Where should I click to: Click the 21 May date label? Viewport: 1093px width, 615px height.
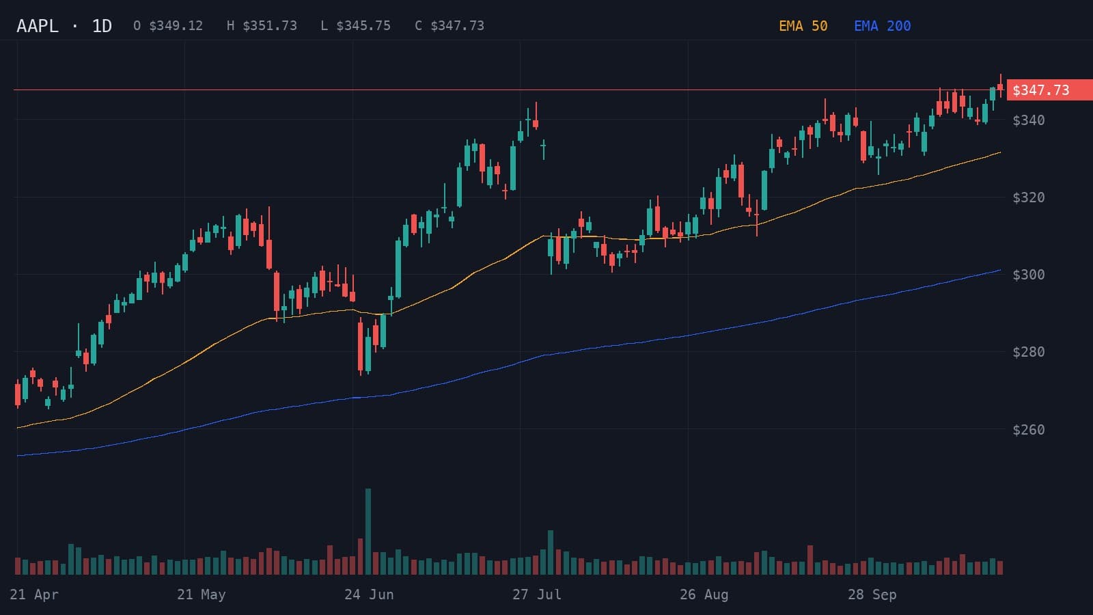click(x=202, y=594)
